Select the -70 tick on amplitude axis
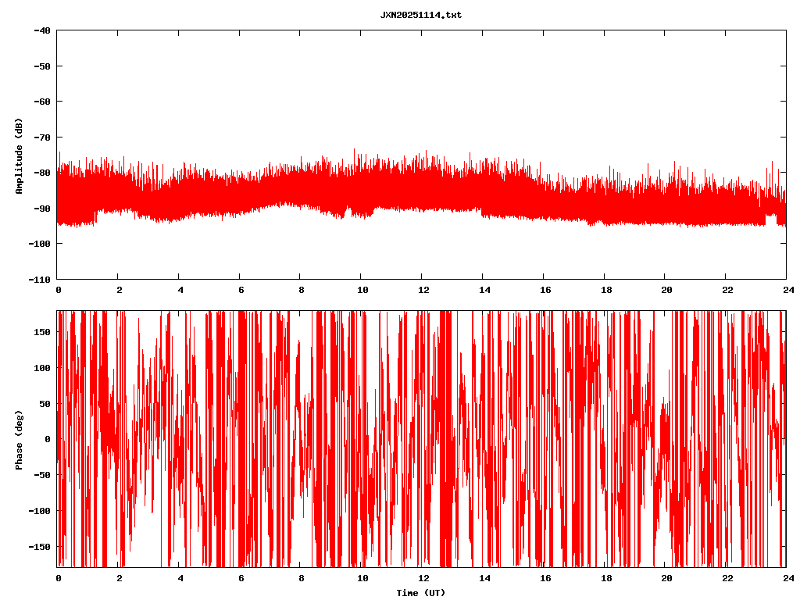 pos(42,137)
